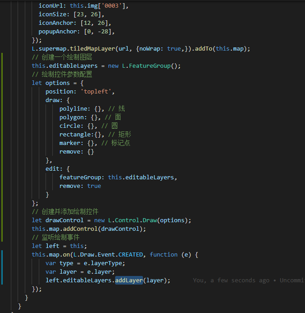This screenshot has height=313, width=305.
Task: Click the 'function' keyword in the map.on line
Action: (164, 255)
